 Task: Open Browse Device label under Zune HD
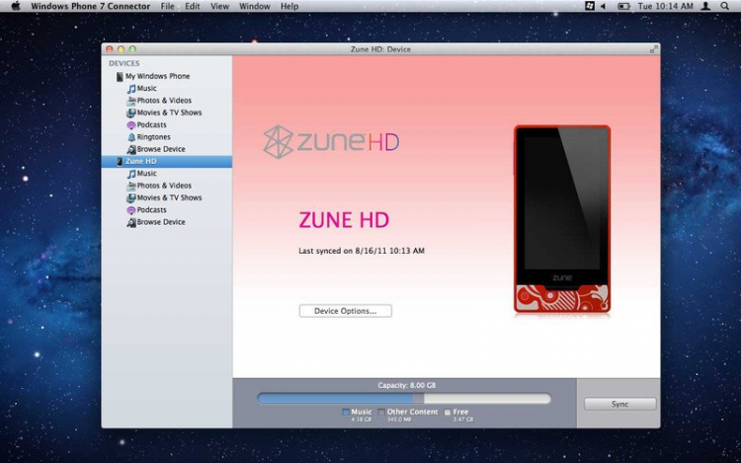161,222
